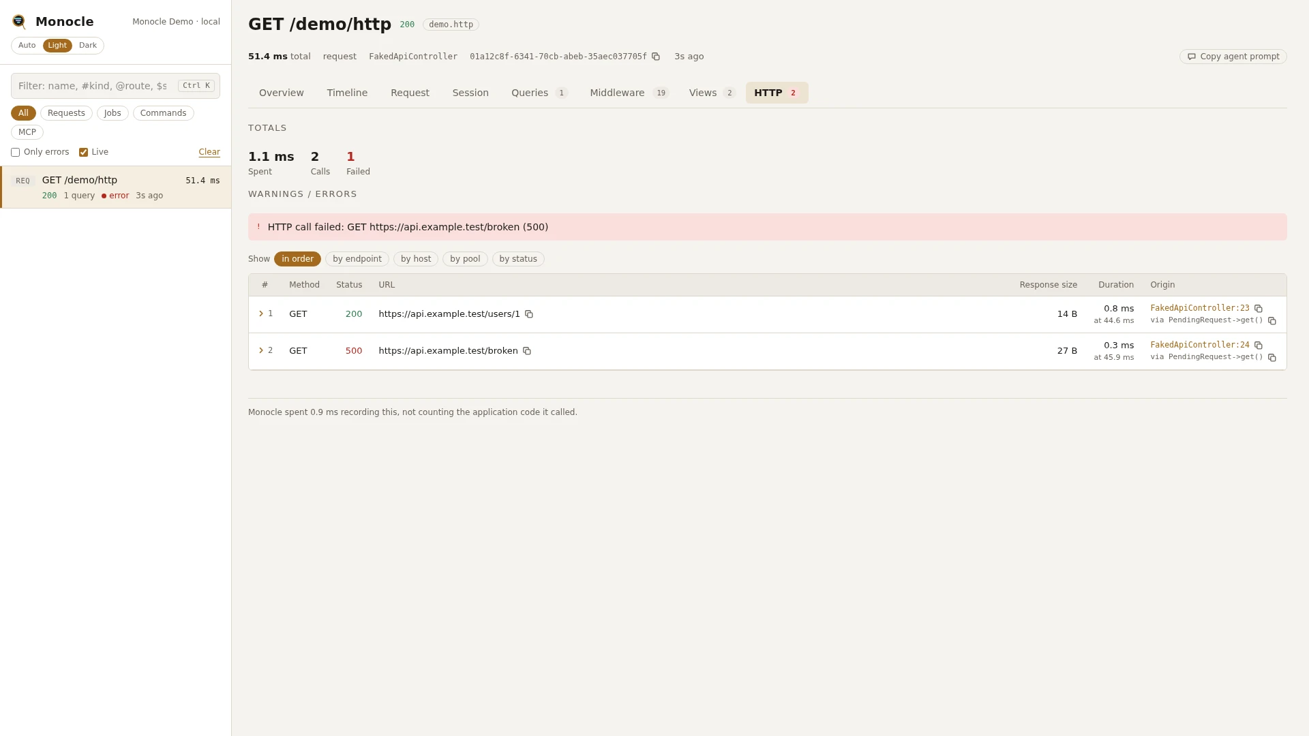This screenshot has height=736, width=1309.
Task: Filter entries by Jobs
Action: (112, 113)
